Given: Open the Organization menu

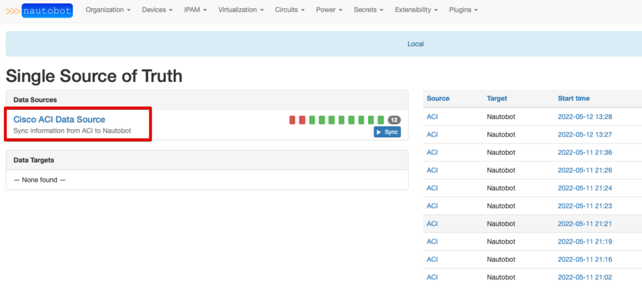Looking at the screenshot, I should [108, 10].
